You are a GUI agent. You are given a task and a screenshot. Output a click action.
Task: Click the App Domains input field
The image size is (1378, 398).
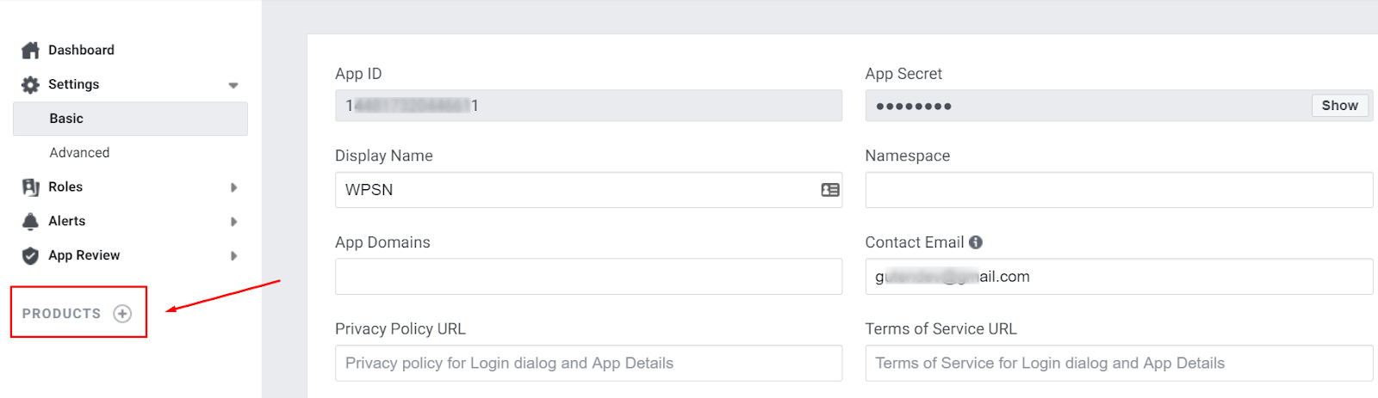588,277
